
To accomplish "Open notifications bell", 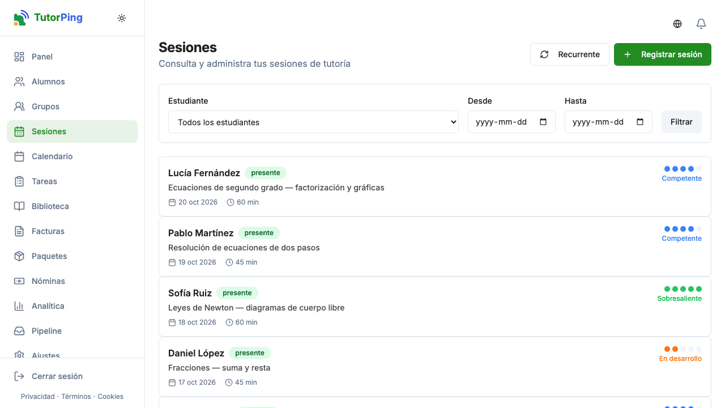I will click(x=701, y=24).
